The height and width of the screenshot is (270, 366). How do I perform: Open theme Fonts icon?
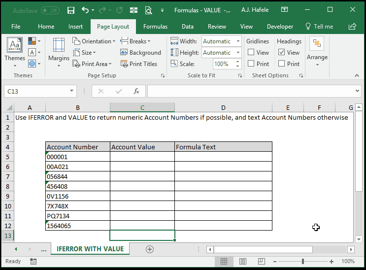coord(32,52)
